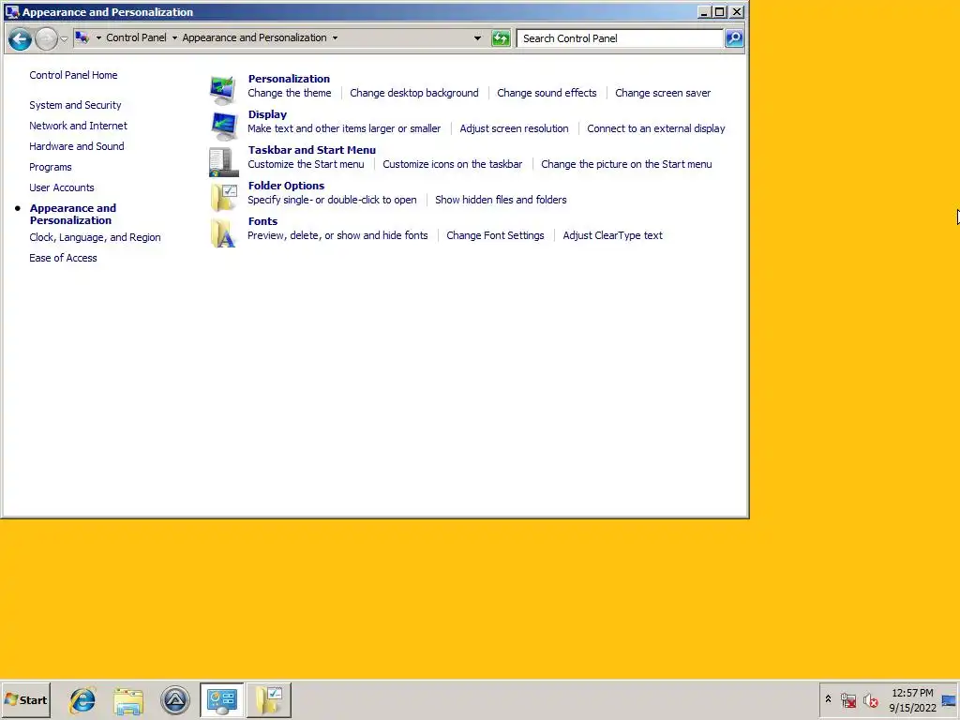960x720 pixels.
Task: Click the Search Control Panel field
Action: (620, 38)
